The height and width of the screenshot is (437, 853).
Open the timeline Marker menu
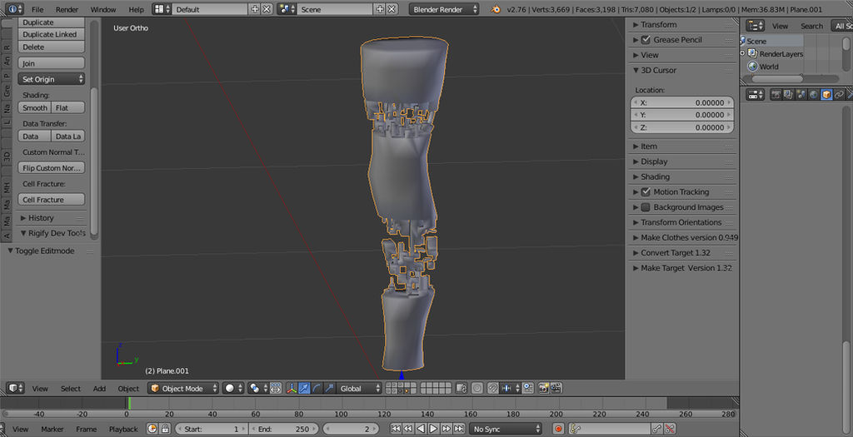pyautogui.click(x=52, y=429)
